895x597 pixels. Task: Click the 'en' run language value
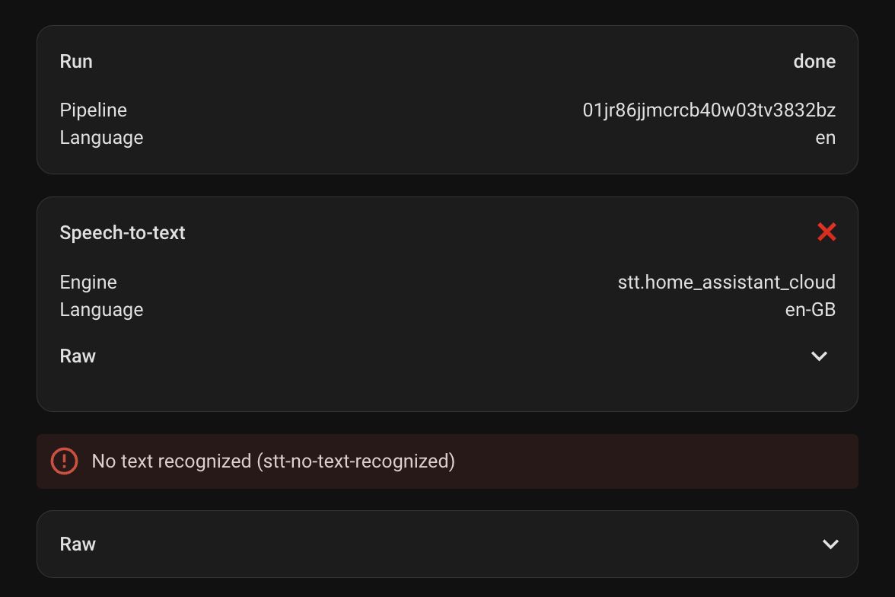click(x=825, y=138)
